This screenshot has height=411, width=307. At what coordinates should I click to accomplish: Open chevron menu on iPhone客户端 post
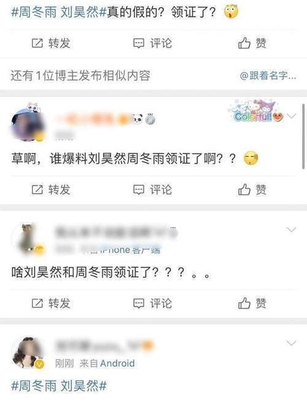pos(291,229)
